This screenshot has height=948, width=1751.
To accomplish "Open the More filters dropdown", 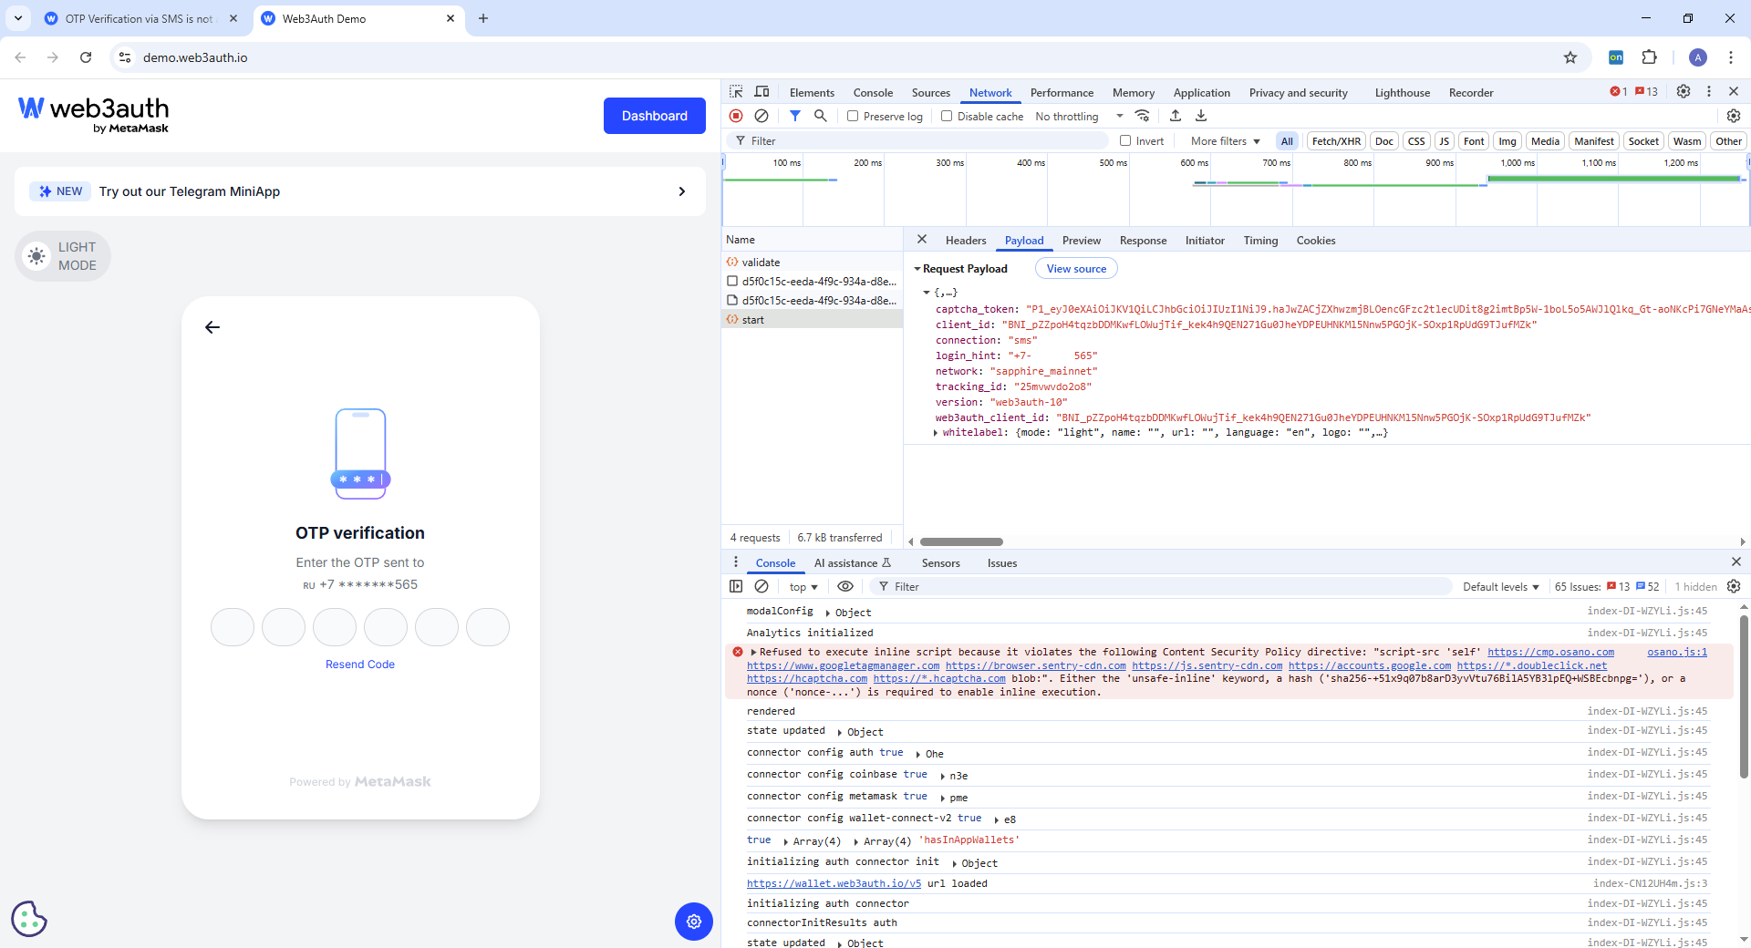I will [1225, 140].
